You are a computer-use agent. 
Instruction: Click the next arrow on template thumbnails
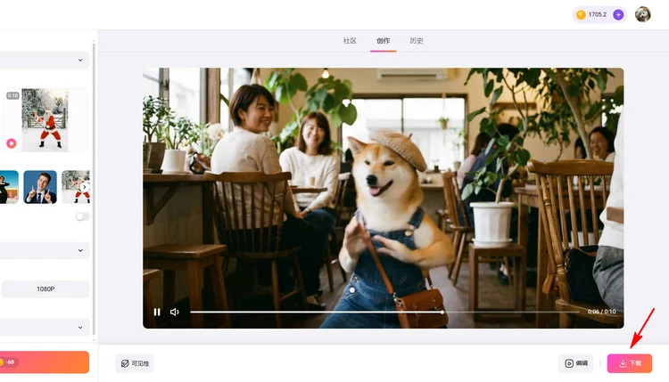pos(84,187)
